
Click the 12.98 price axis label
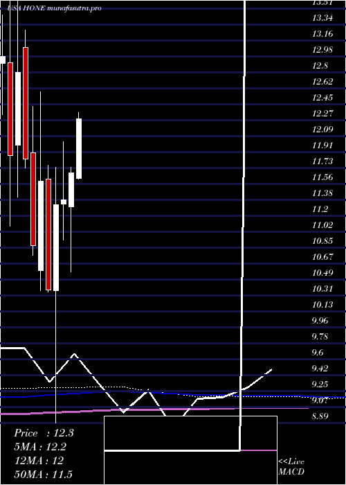(x=322, y=50)
